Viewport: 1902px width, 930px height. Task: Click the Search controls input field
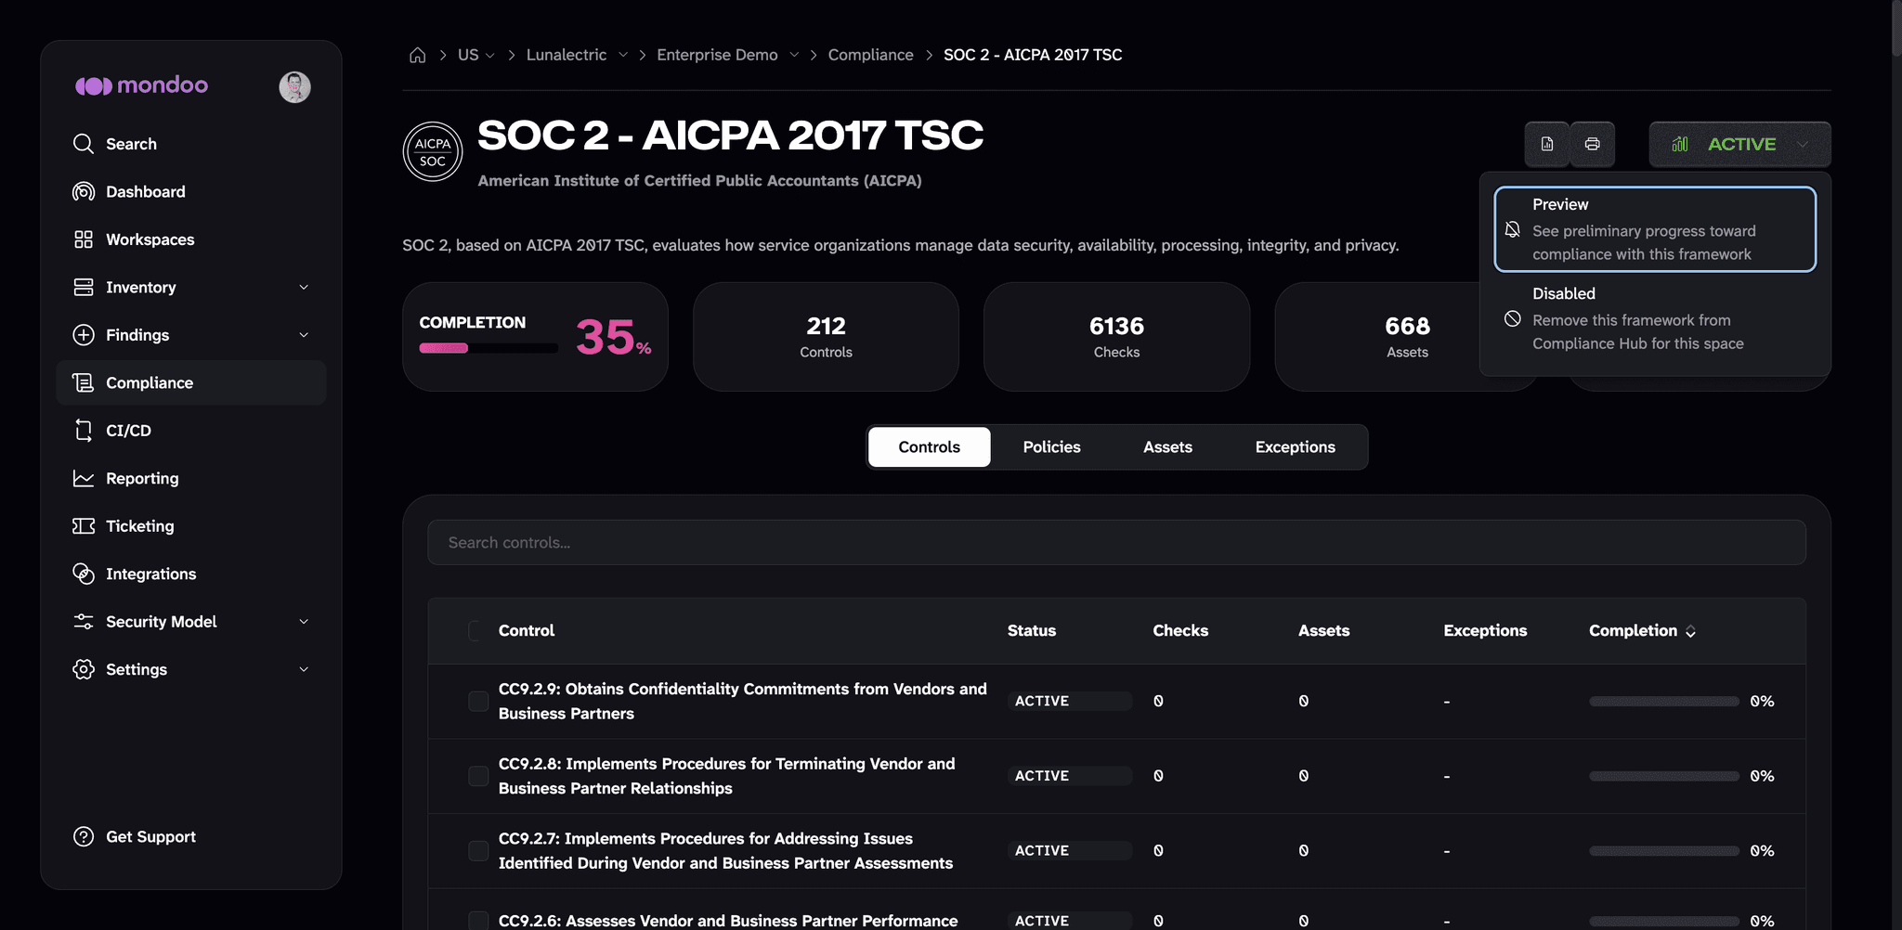coord(1116,543)
